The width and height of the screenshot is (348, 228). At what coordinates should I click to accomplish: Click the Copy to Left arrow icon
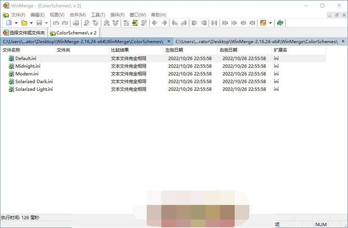tap(164, 23)
